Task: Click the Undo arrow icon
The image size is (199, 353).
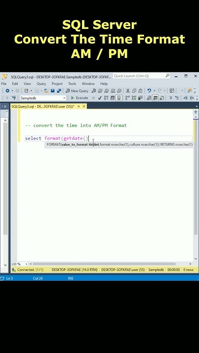Action: point(149,91)
